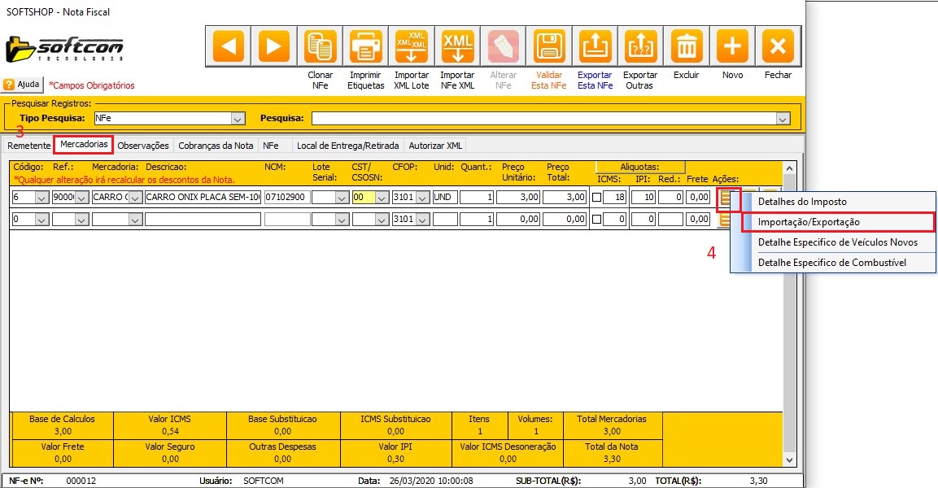Add new record with Novo plus icon
Image resolution: width=938 pixels, height=488 pixels.
click(732, 46)
